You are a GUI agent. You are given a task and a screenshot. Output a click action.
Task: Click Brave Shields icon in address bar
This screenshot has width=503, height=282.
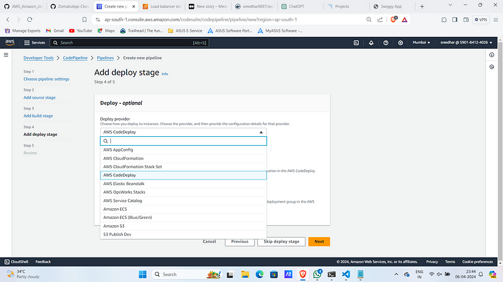[x=394, y=19]
